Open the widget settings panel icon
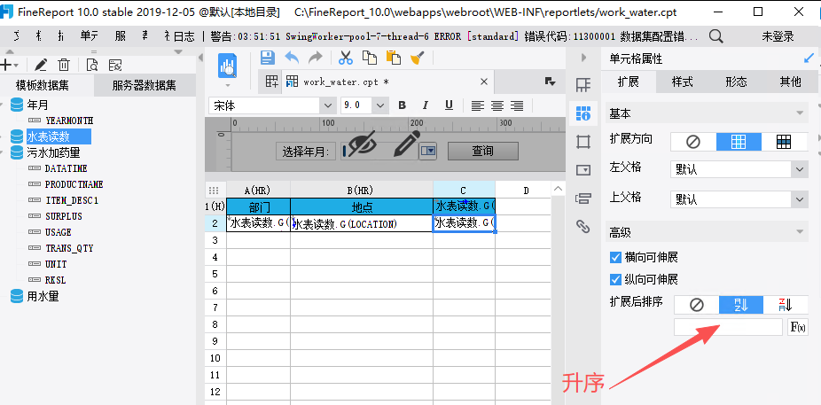This screenshot has width=821, height=405. pyautogui.click(x=583, y=169)
